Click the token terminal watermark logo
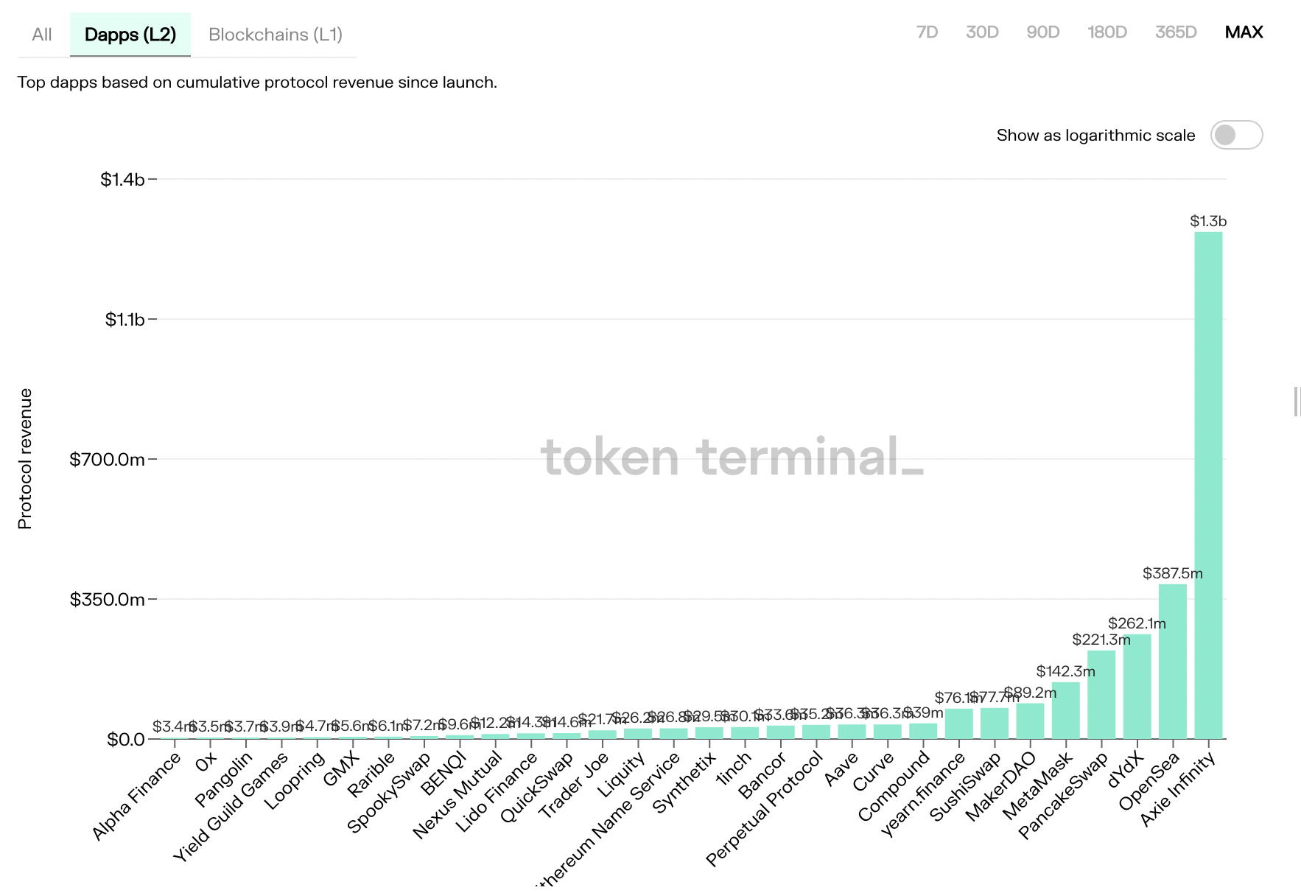1301x893 pixels. (732, 457)
